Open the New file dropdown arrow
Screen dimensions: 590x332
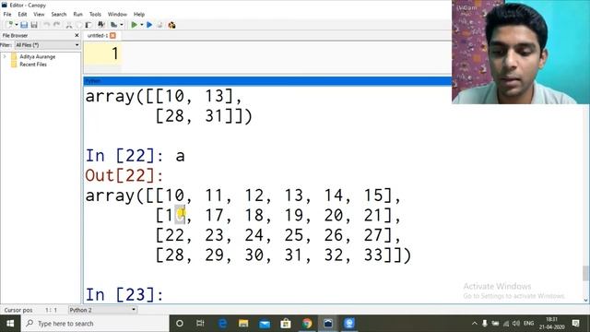[x=17, y=25]
